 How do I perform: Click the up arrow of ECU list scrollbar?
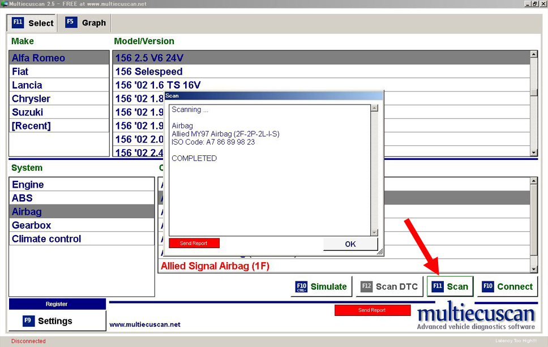pos(534,181)
